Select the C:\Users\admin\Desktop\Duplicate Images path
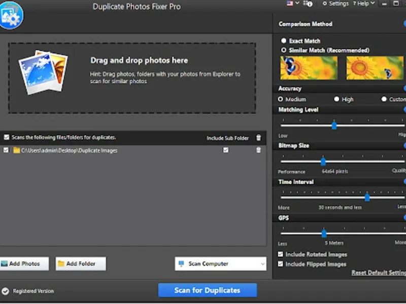This screenshot has height=304, width=406. [69, 150]
